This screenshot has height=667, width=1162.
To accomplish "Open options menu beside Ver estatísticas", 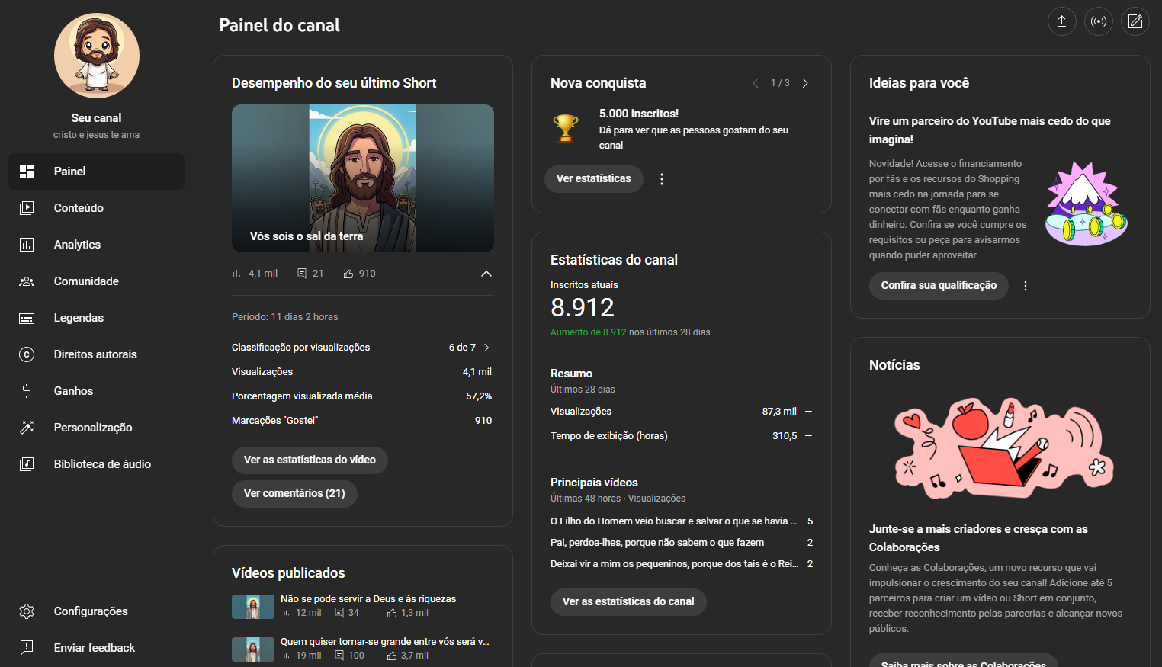I will pos(662,179).
